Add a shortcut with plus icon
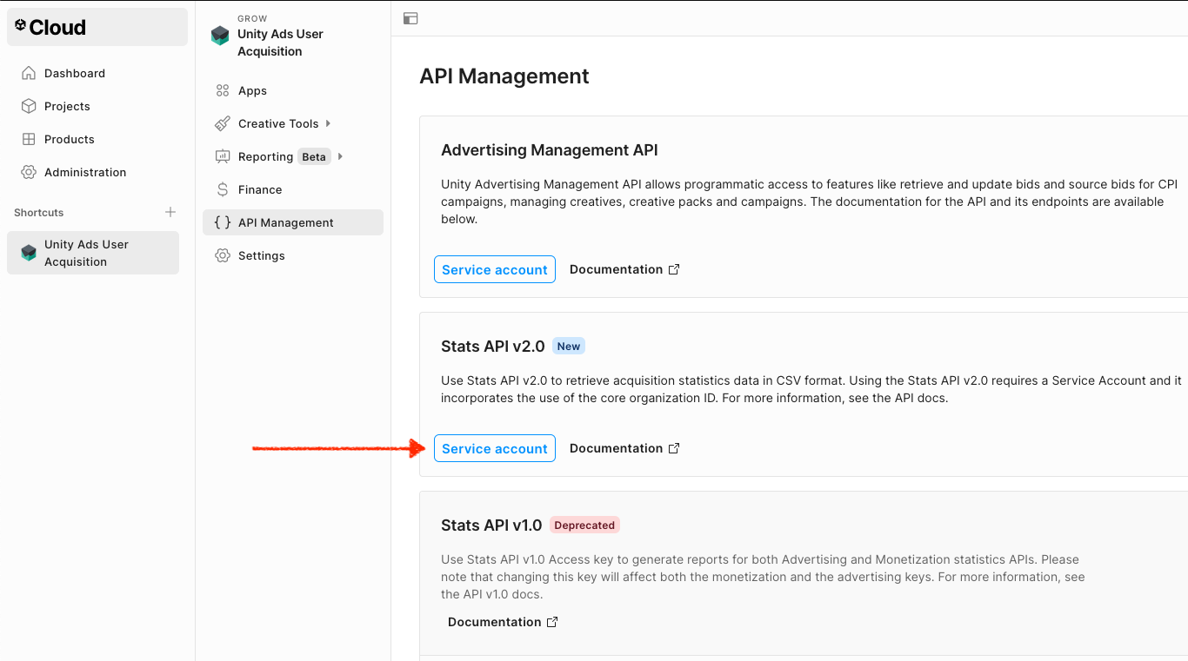 (x=170, y=212)
